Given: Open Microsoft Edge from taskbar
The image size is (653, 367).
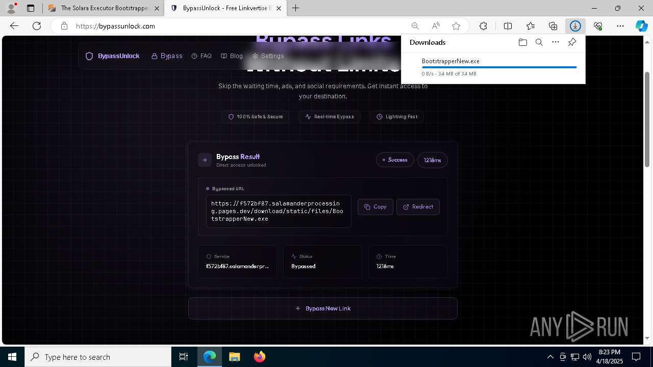Looking at the screenshot, I should pos(210,357).
